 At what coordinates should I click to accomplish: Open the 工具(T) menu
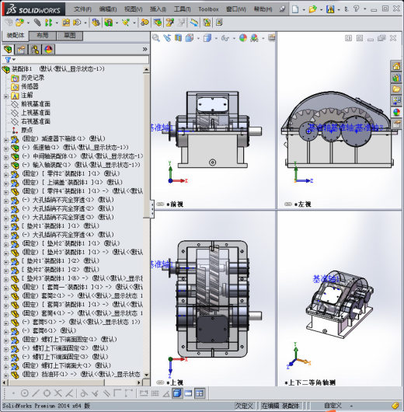pos(182,9)
